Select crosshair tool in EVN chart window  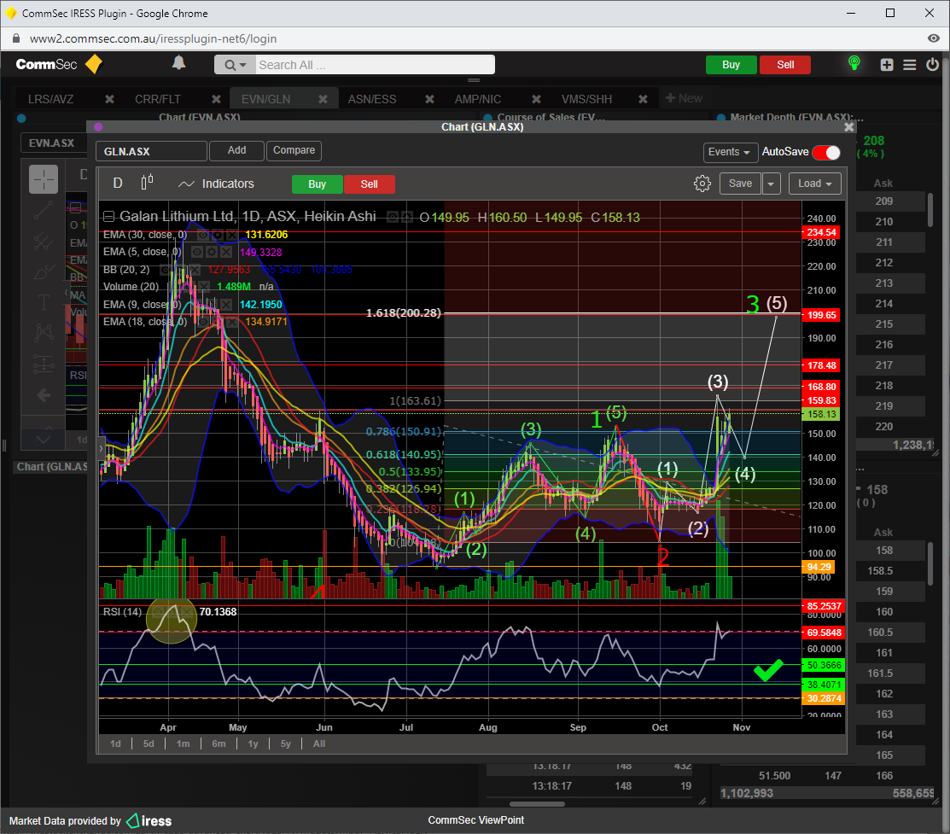(x=44, y=179)
